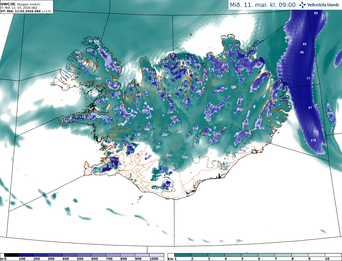
Task: Click the Veðurstofa Íslands compass-star logo
Action: (x=303, y=5)
